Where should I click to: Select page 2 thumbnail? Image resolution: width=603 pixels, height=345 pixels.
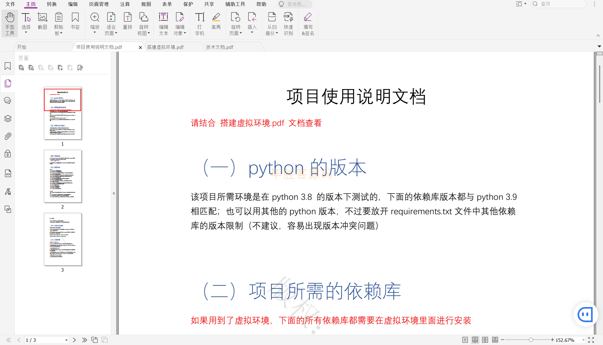coord(63,176)
